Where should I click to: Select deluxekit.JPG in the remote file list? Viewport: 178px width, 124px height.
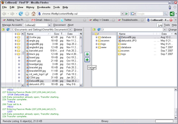pyautogui.click(x=147, y=41)
